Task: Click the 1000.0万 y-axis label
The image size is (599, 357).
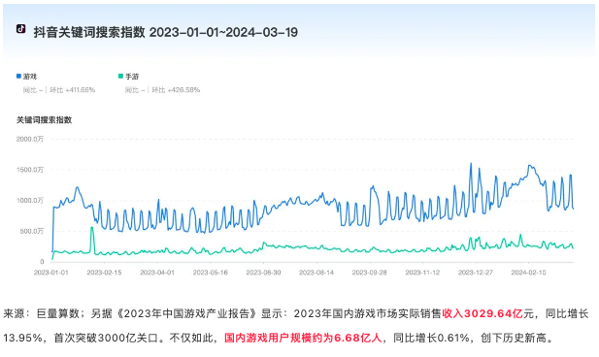Action: (30, 201)
